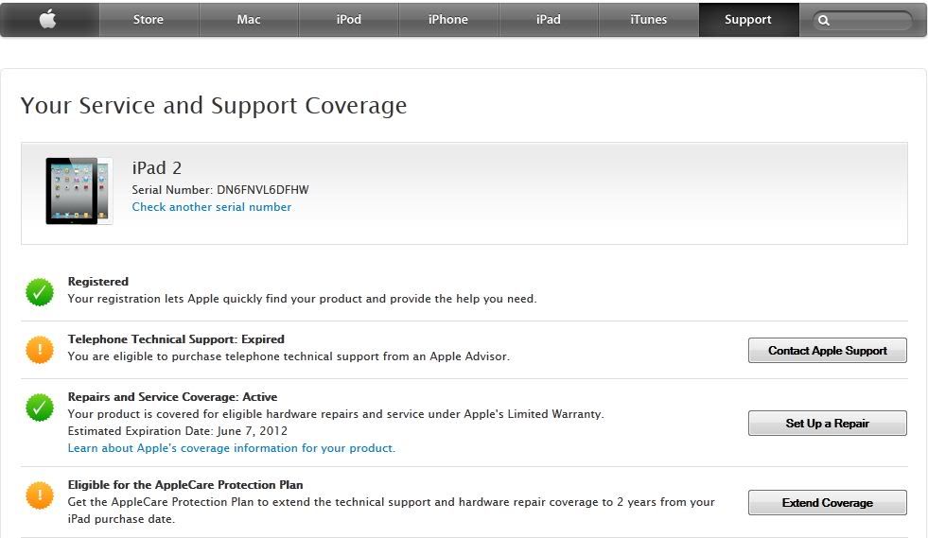Click the orange warning icon beside AppleCare Protection Plan
Viewport: 928px width, 538px height.
click(x=40, y=495)
